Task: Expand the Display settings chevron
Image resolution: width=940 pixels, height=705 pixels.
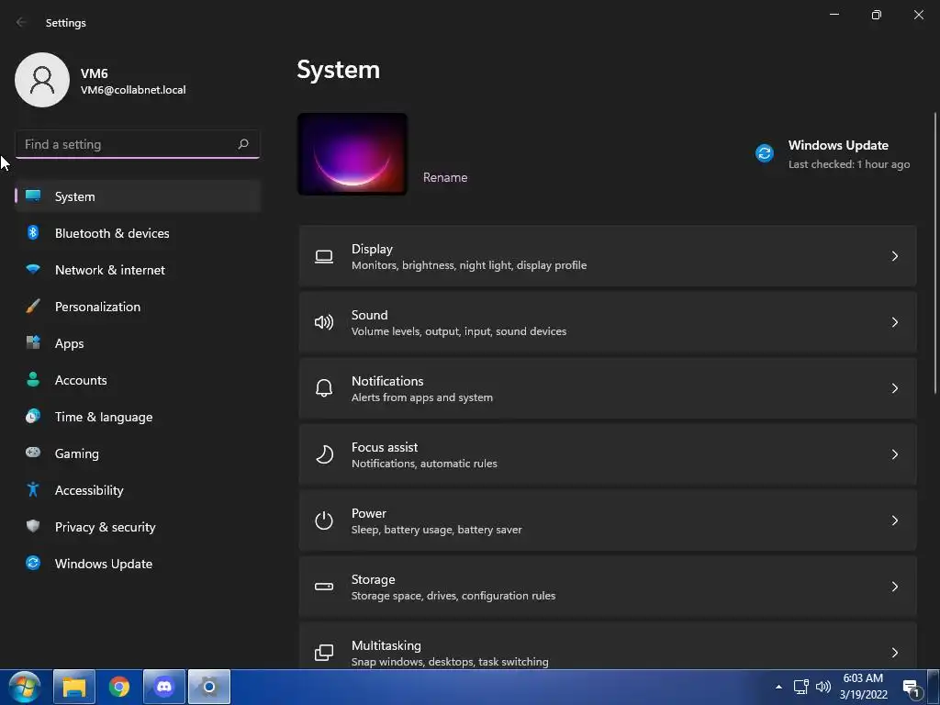Action: (x=894, y=257)
